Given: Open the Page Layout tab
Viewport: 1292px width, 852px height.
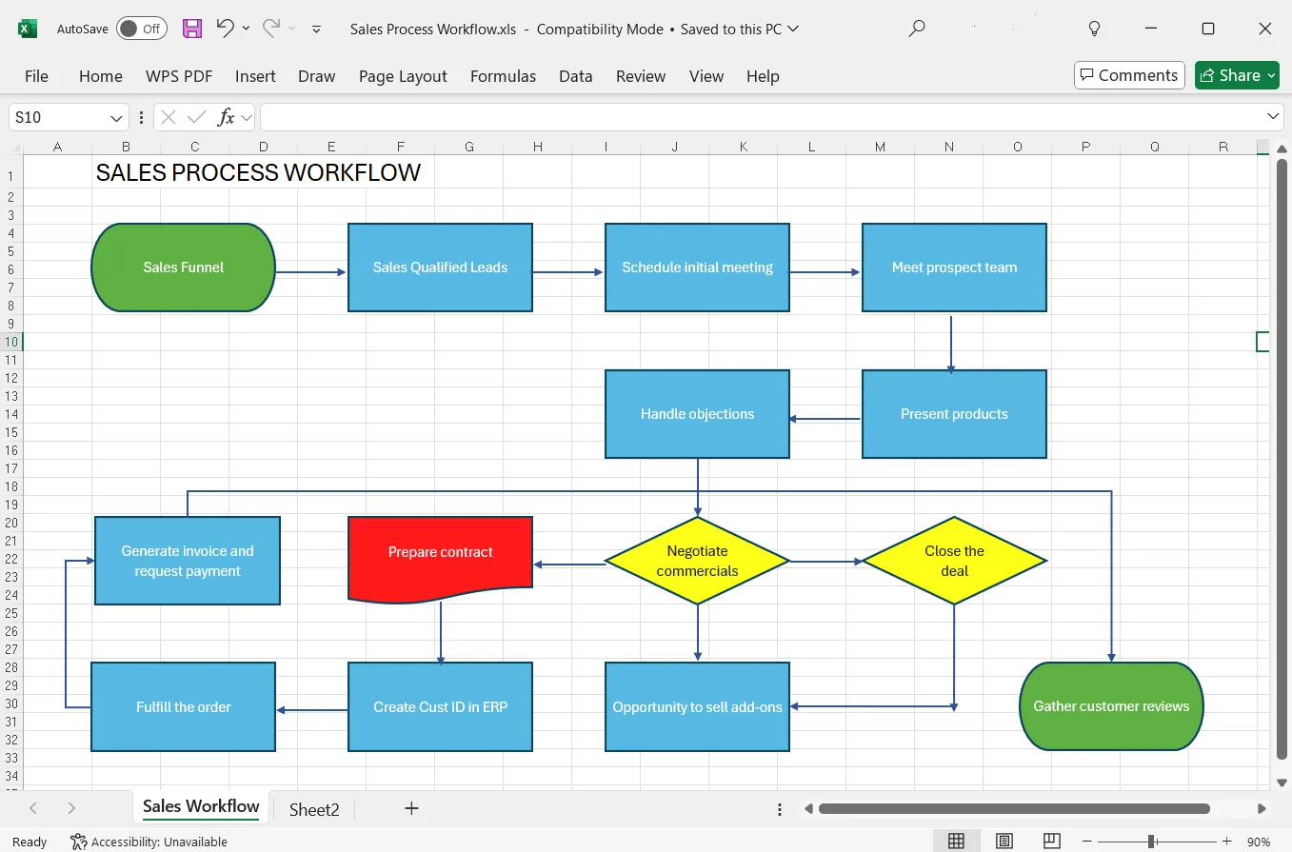Looking at the screenshot, I should pos(403,76).
